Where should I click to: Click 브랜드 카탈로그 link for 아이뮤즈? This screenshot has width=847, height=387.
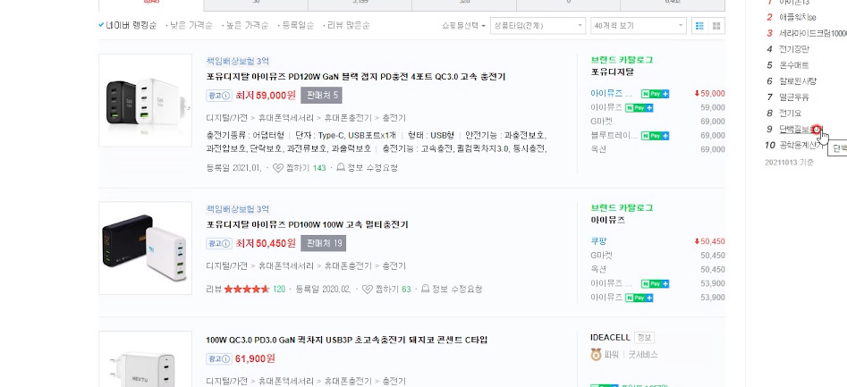[x=622, y=208]
